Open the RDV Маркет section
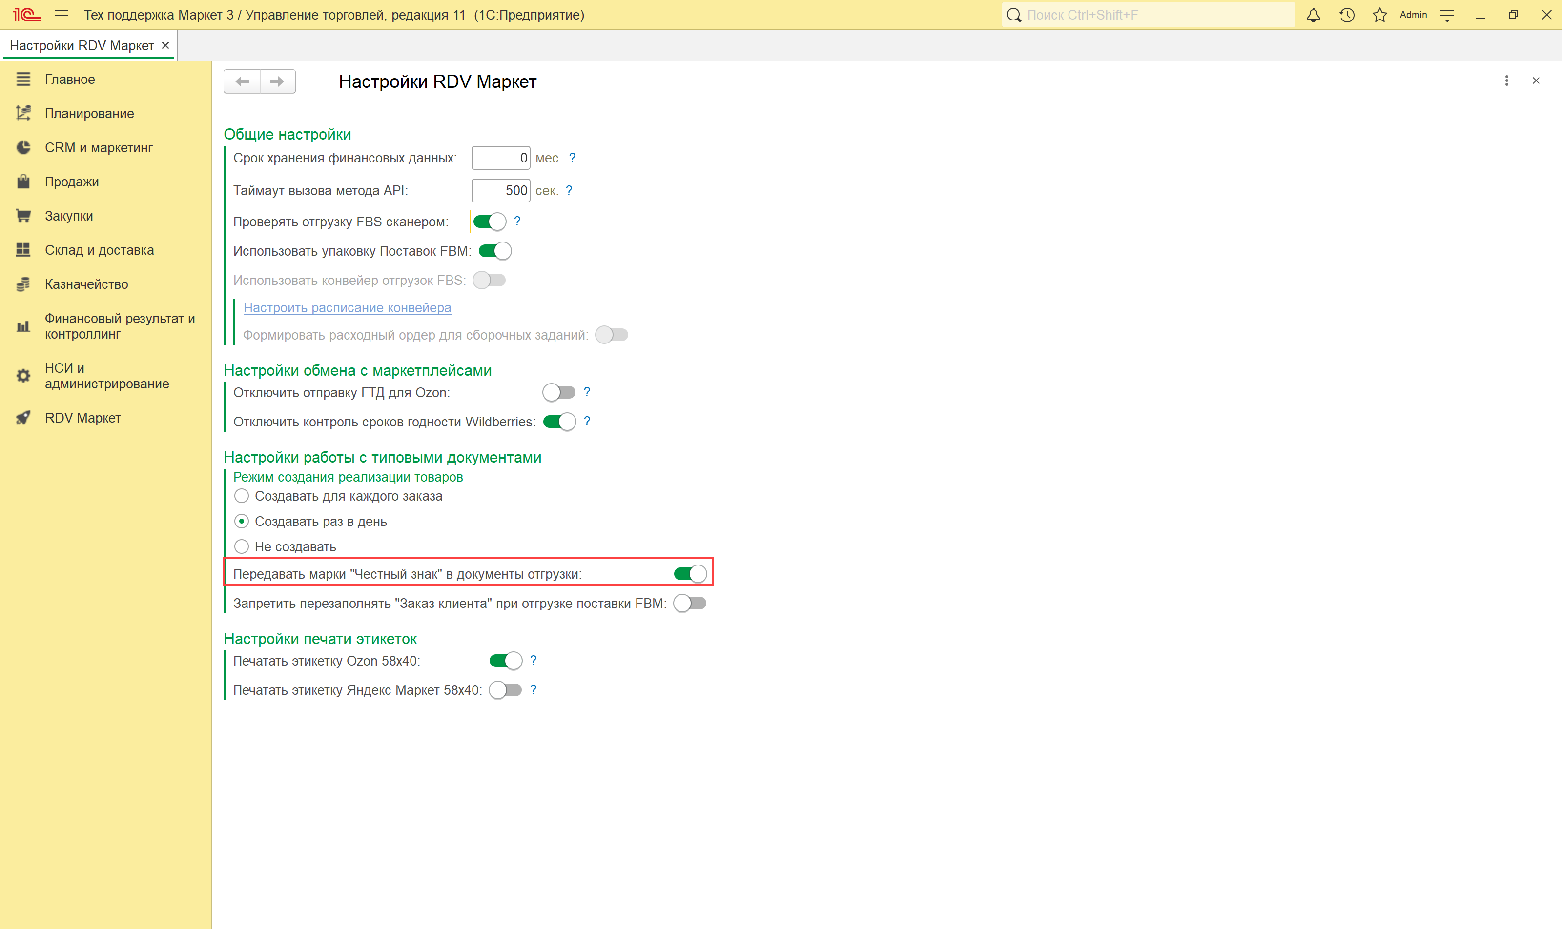The width and height of the screenshot is (1562, 929). click(82, 418)
